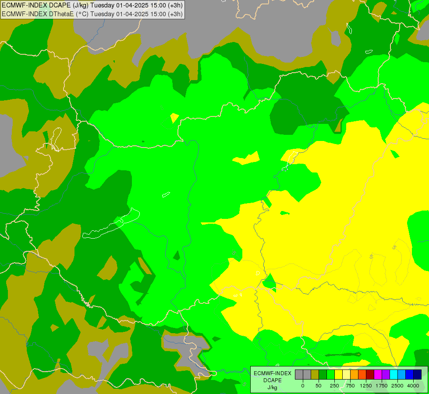Click the legend value label 4000

[413, 386]
